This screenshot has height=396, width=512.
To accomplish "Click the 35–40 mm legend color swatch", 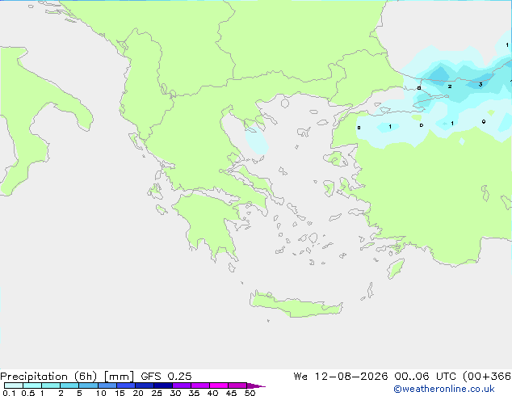I will pos(199,385).
